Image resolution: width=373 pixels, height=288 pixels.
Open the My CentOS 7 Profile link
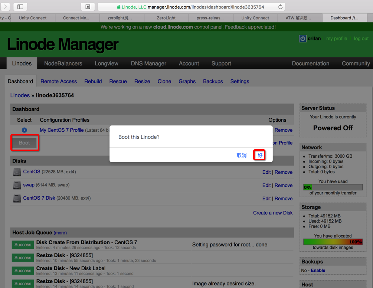62,130
